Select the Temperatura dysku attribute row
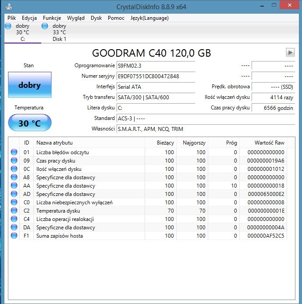 (148, 210)
